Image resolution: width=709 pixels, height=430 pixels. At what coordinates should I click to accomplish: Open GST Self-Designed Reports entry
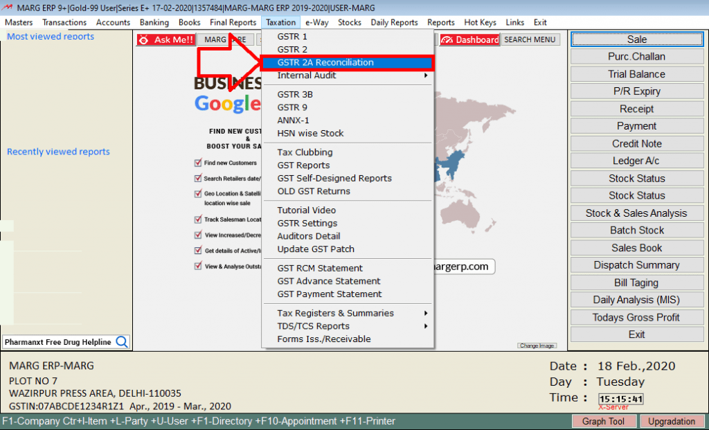pyautogui.click(x=348, y=178)
